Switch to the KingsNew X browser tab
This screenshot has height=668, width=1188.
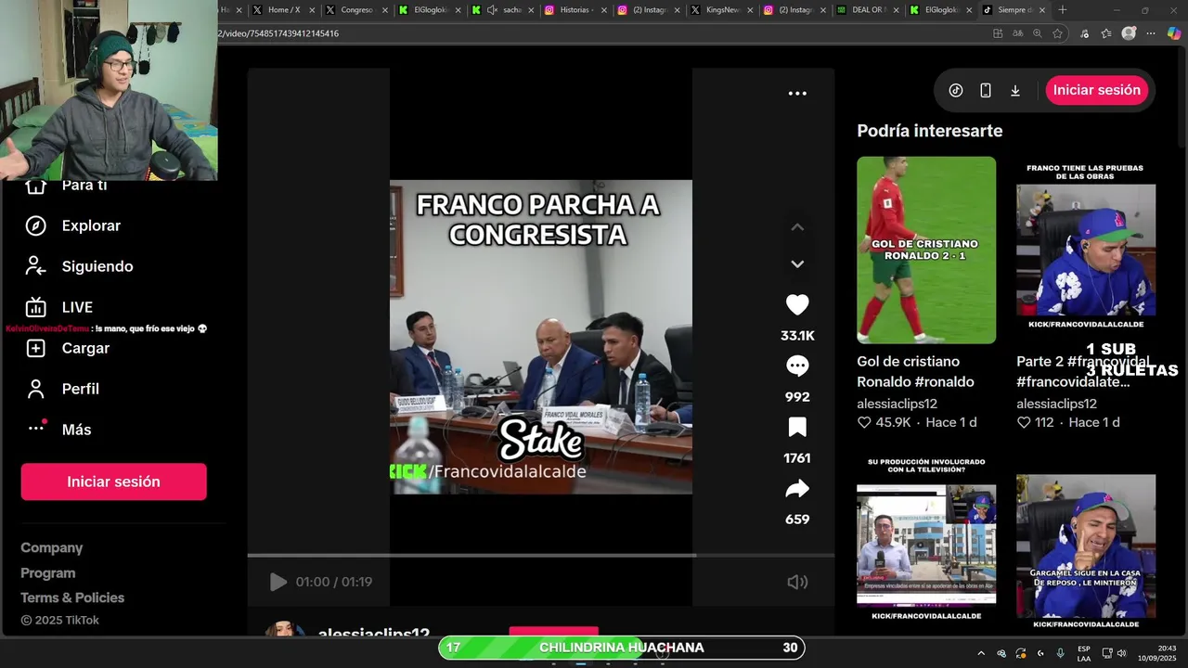point(722,10)
